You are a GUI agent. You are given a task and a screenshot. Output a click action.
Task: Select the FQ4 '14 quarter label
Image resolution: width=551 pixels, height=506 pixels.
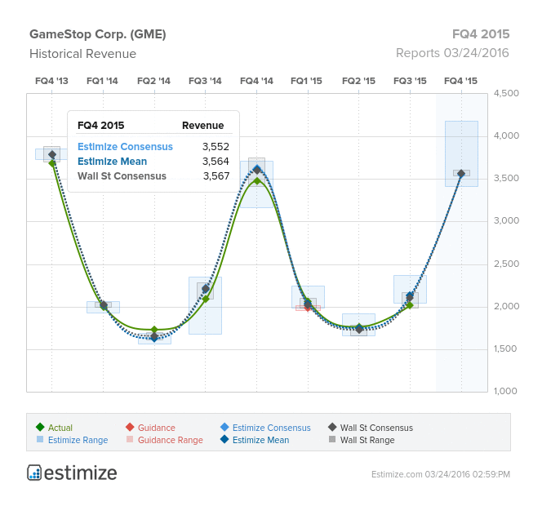click(x=256, y=81)
